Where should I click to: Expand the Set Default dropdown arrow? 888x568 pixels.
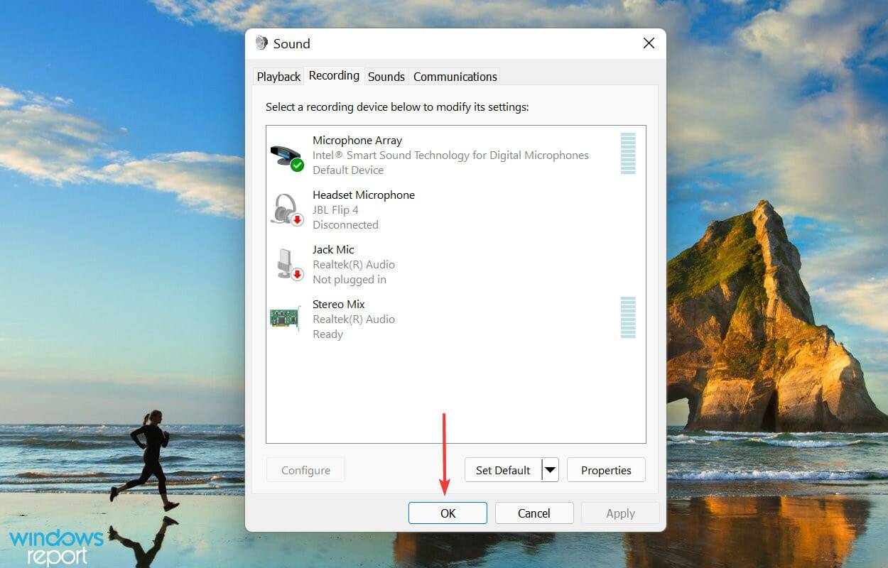(550, 470)
